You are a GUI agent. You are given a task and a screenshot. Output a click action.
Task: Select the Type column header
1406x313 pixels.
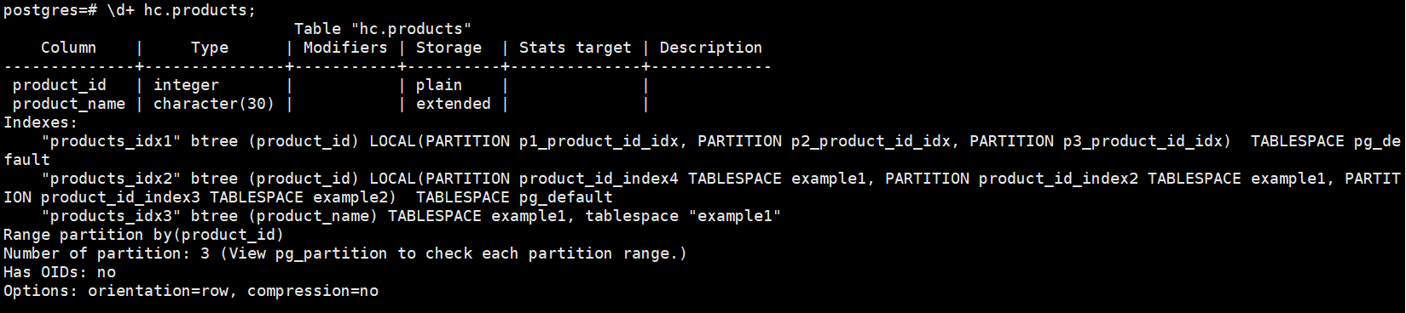pyautogui.click(x=210, y=48)
